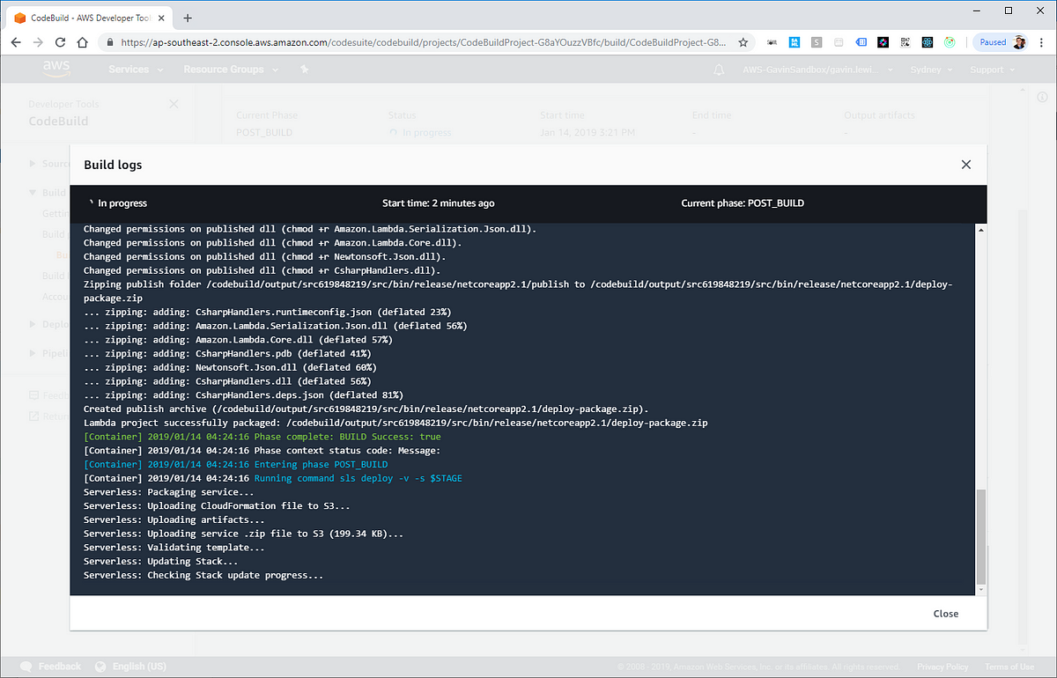Open the Sydney region dropdown
The image size is (1057, 678).
coord(931,70)
